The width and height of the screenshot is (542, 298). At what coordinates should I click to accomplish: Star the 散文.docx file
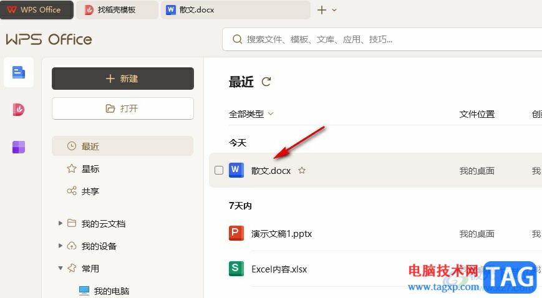[x=302, y=170]
